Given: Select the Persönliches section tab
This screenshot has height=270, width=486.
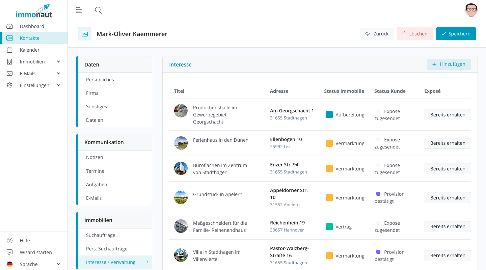Looking at the screenshot, I should (x=100, y=80).
